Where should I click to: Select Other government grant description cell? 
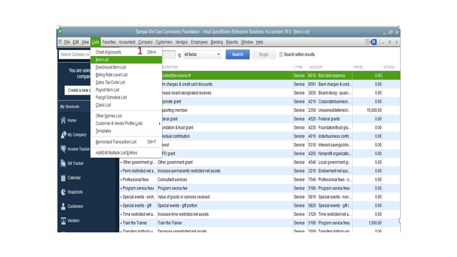point(225,162)
